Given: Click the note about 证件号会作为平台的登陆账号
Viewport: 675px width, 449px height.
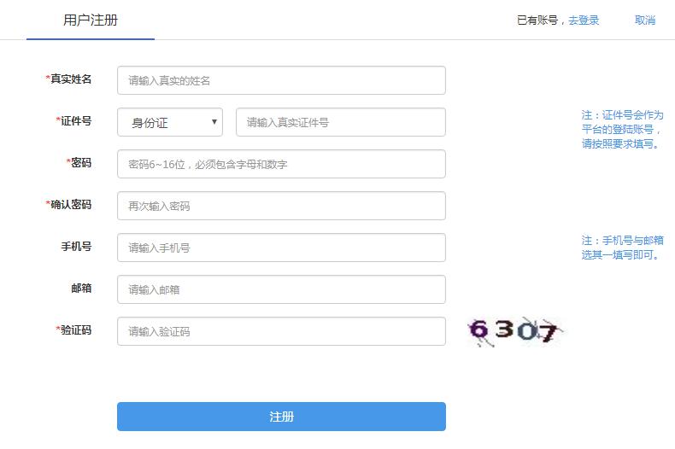Looking at the screenshot, I should (x=622, y=129).
